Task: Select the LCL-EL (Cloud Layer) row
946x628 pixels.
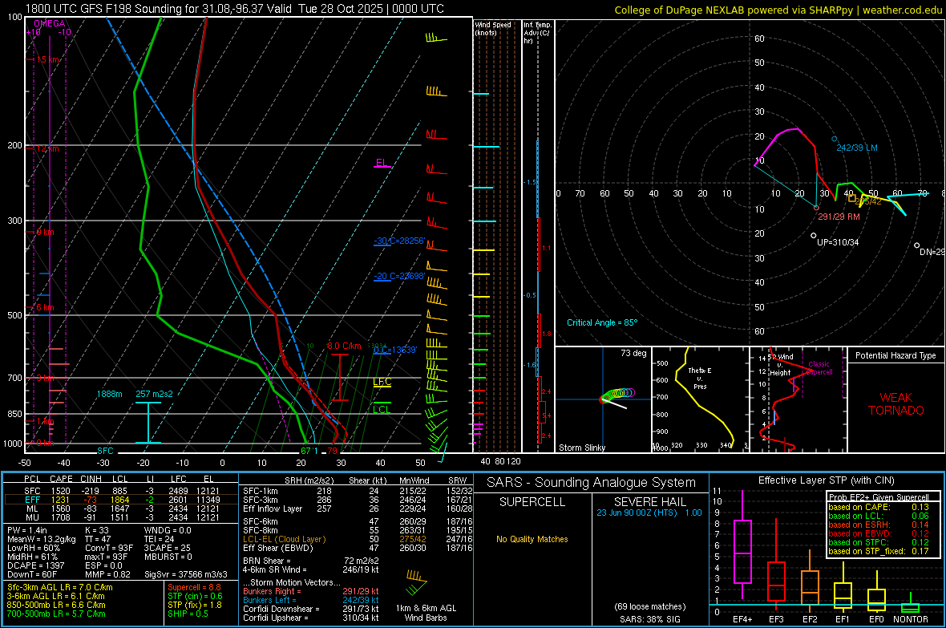Action: click(x=358, y=539)
